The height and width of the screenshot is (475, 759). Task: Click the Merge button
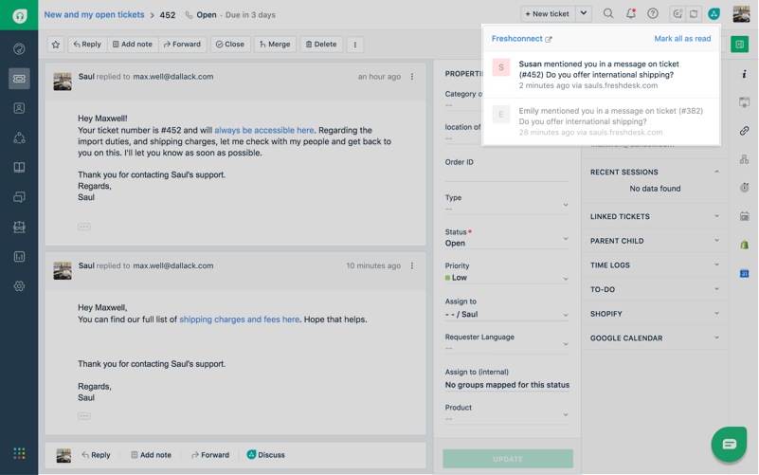point(275,45)
